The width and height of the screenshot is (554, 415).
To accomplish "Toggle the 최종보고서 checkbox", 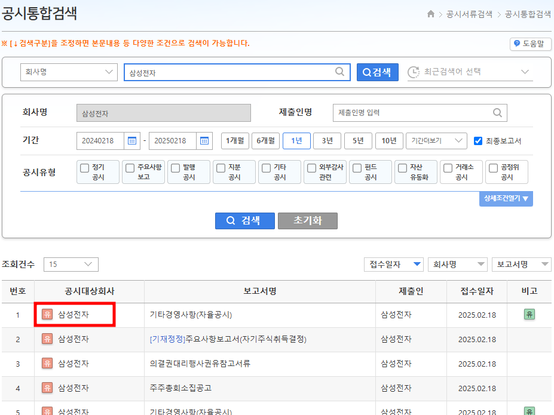I will point(478,141).
